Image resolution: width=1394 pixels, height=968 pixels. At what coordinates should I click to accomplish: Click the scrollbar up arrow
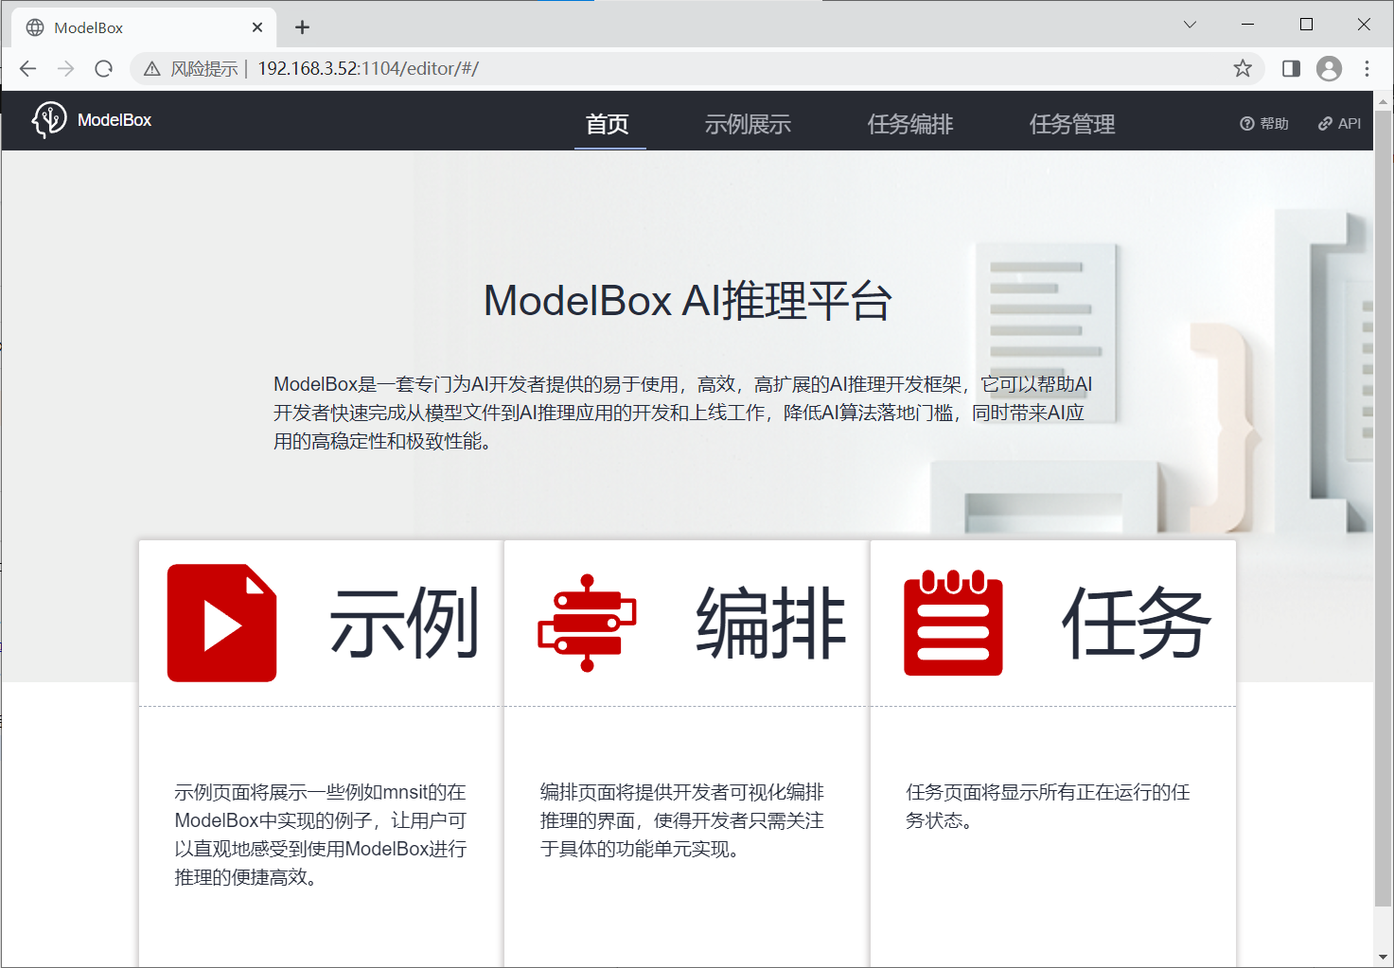(1383, 100)
